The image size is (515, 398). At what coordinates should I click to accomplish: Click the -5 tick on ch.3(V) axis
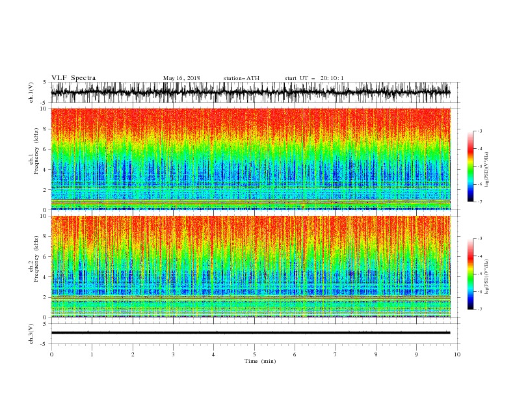click(x=44, y=344)
